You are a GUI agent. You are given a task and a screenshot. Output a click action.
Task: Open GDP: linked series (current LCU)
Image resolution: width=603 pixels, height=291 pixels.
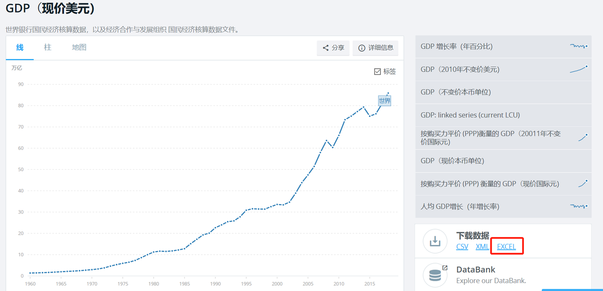point(470,115)
